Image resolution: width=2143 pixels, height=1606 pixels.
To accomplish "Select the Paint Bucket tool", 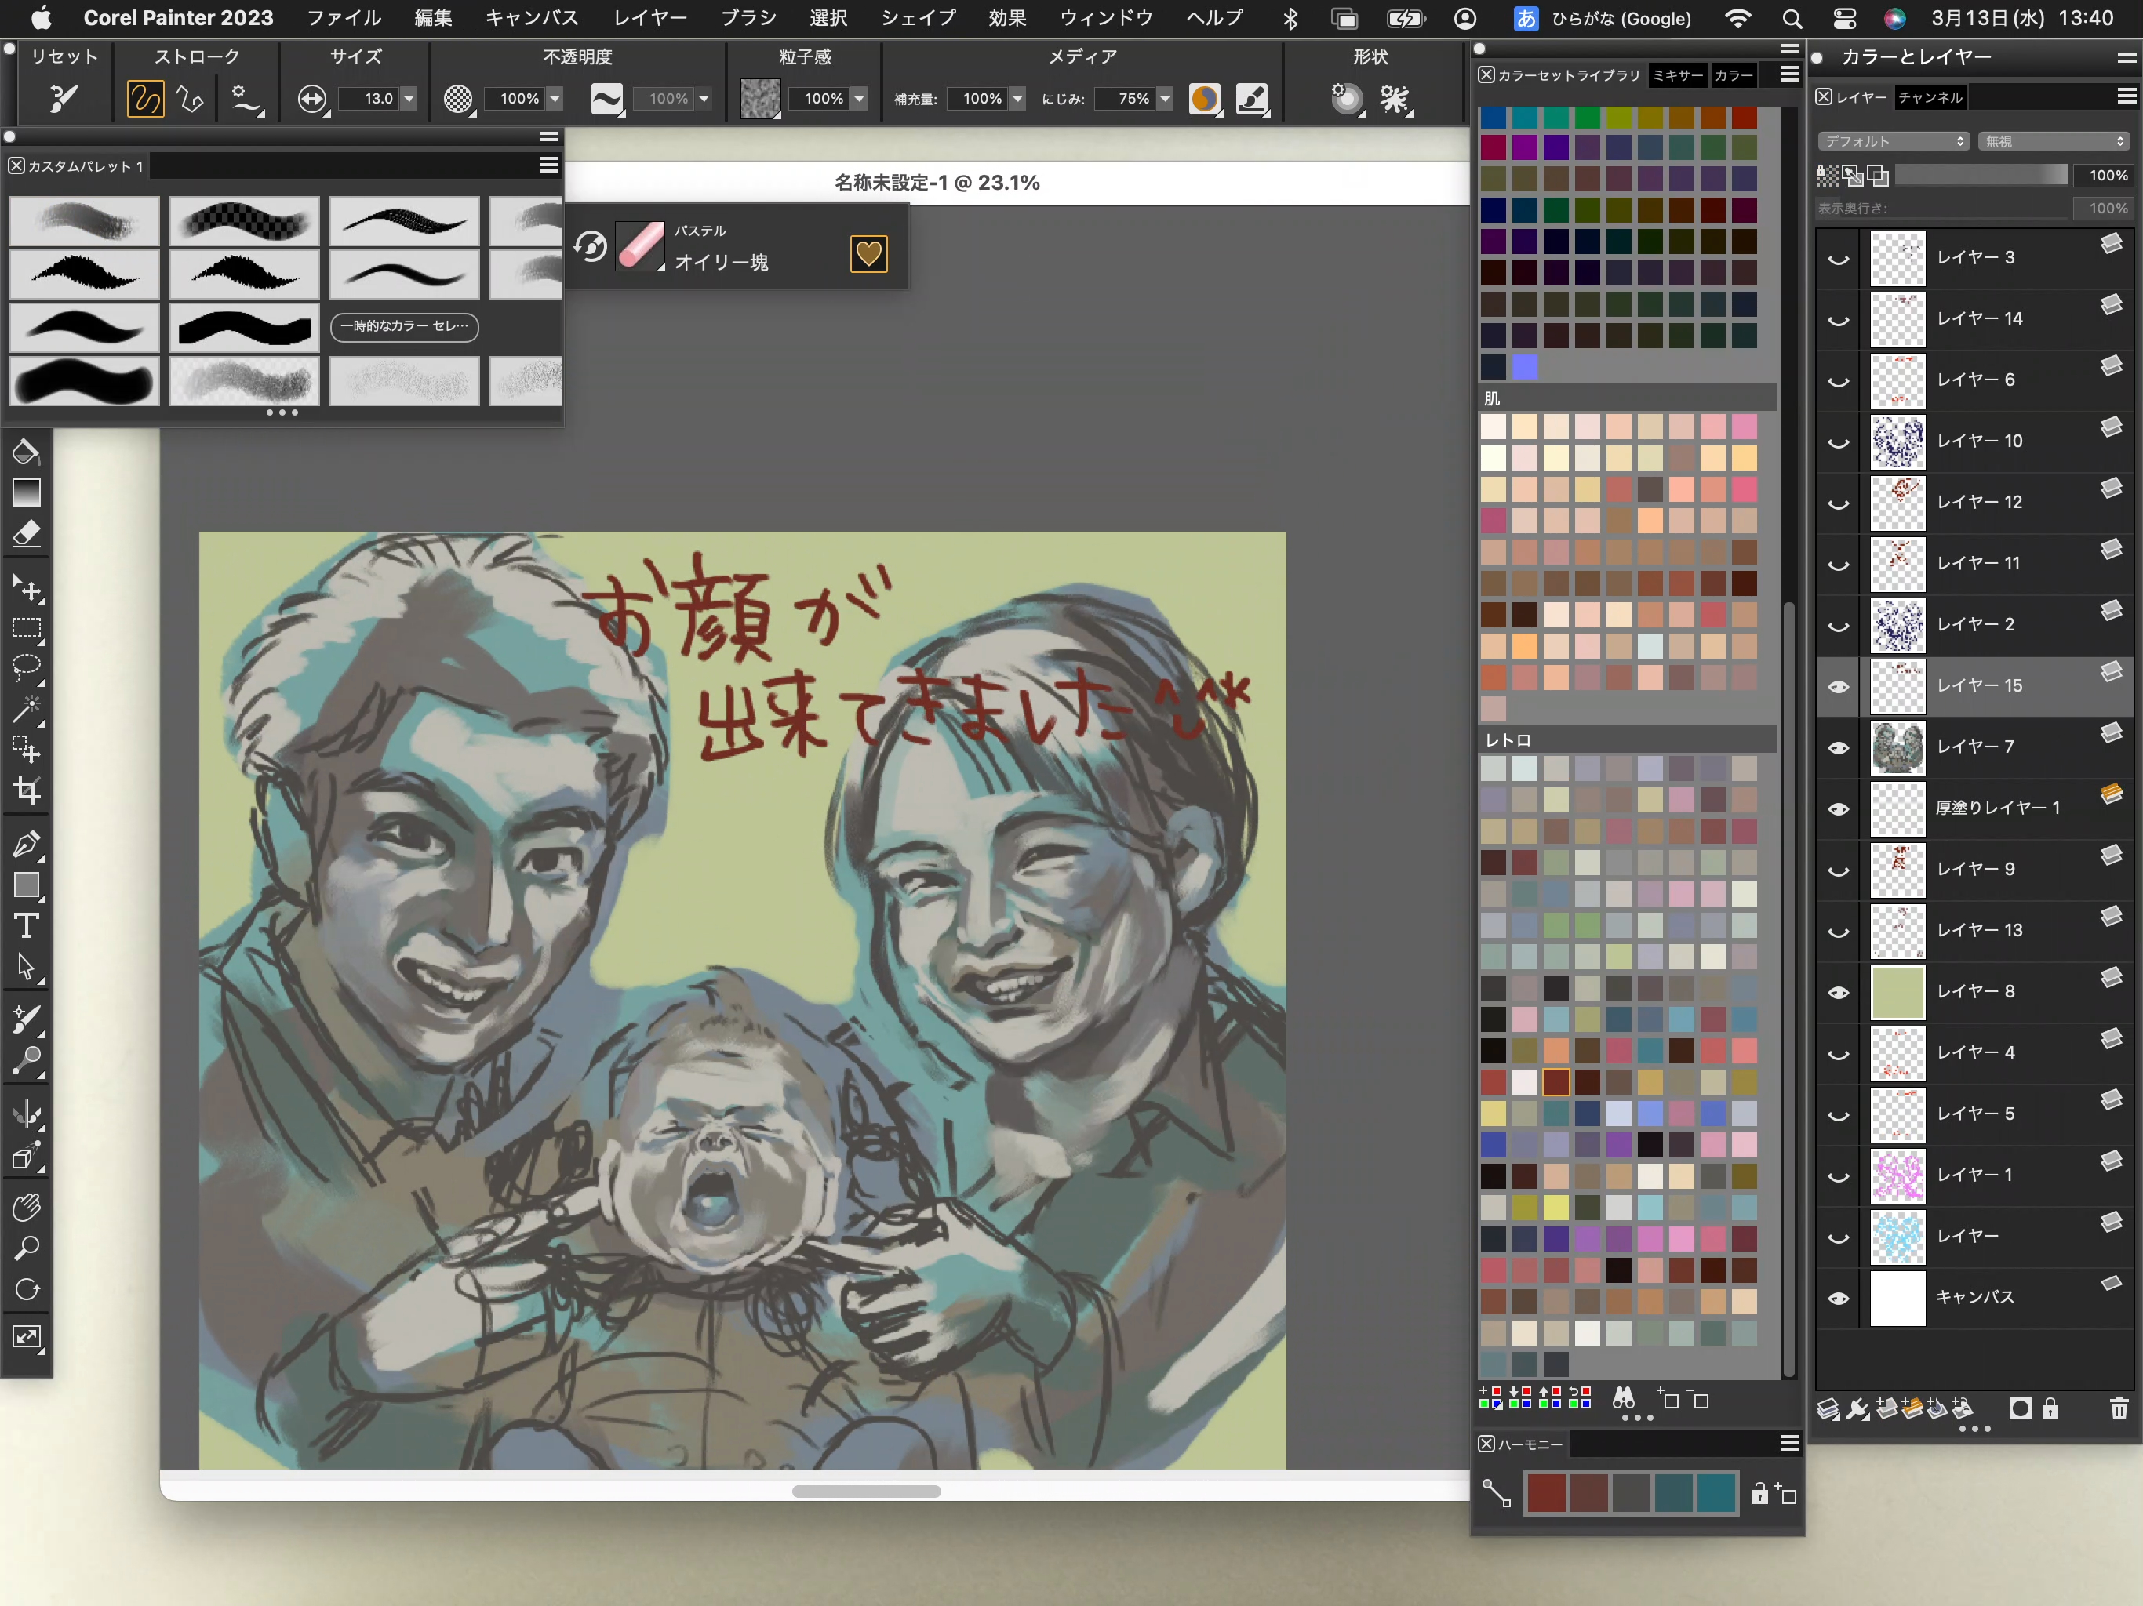I will point(26,452).
